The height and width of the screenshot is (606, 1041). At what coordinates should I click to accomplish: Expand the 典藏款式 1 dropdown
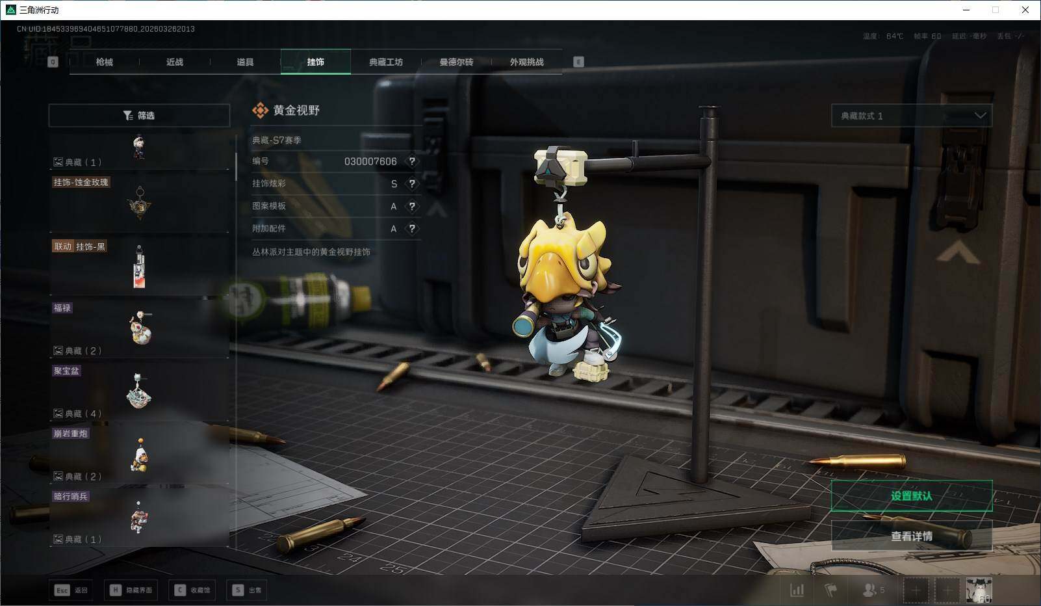pos(912,116)
